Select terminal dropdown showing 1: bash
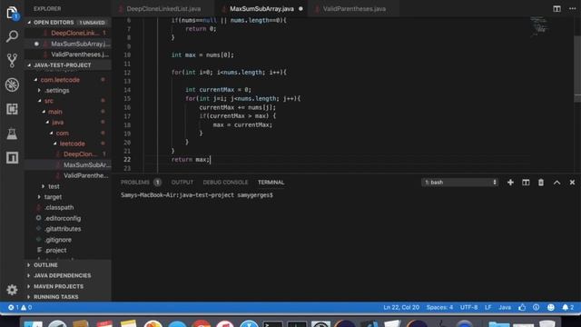This screenshot has height=327, width=581. click(x=459, y=183)
